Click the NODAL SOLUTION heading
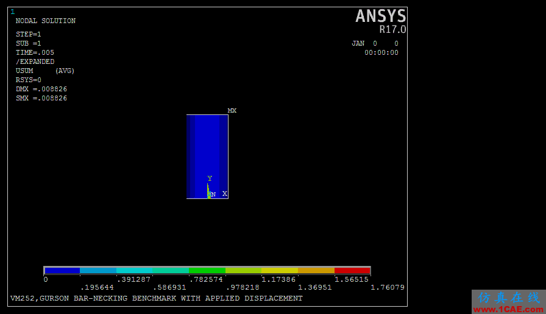Image resolution: width=546 pixels, height=314 pixels. [x=46, y=21]
